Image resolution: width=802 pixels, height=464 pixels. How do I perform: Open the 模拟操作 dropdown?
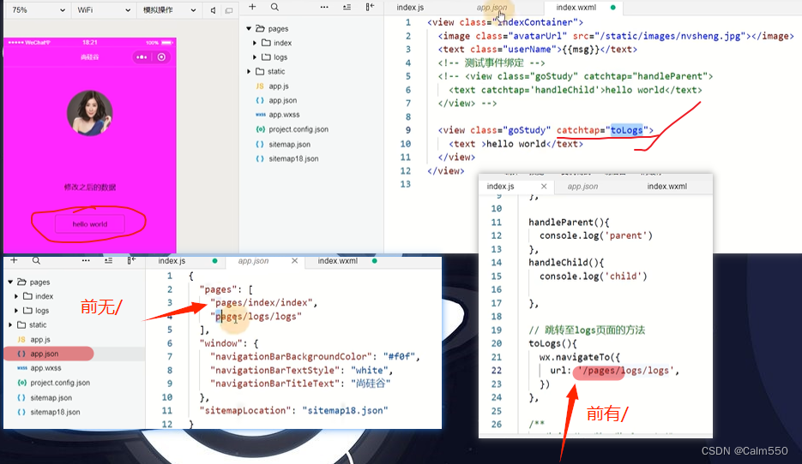click(169, 9)
